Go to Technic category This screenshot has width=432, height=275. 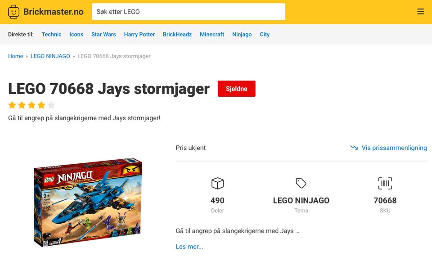51,35
